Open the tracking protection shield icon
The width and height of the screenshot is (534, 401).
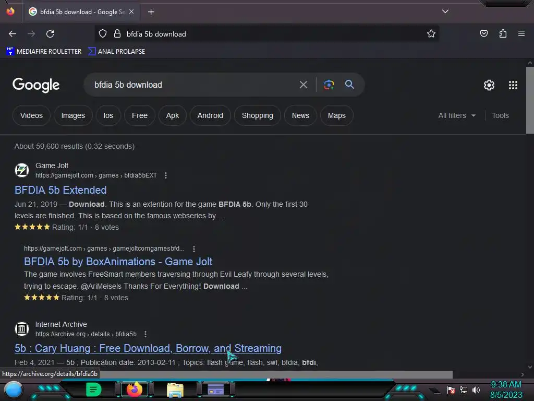pyautogui.click(x=103, y=34)
